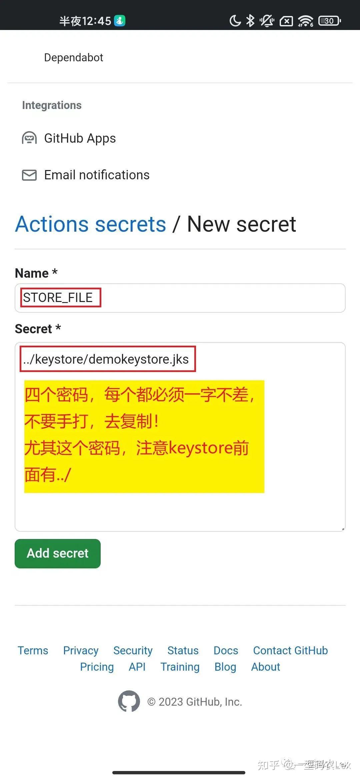
Task: Tap the muted bell icon in status bar
Action: pyautogui.click(x=267, y=21)
